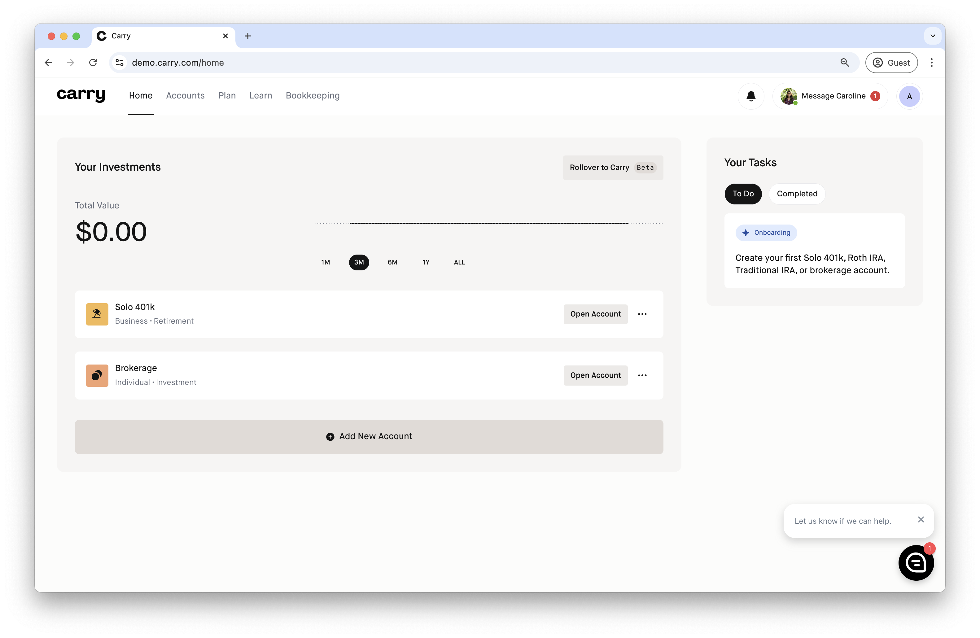Select the ALL chart range

pos(459,262)
